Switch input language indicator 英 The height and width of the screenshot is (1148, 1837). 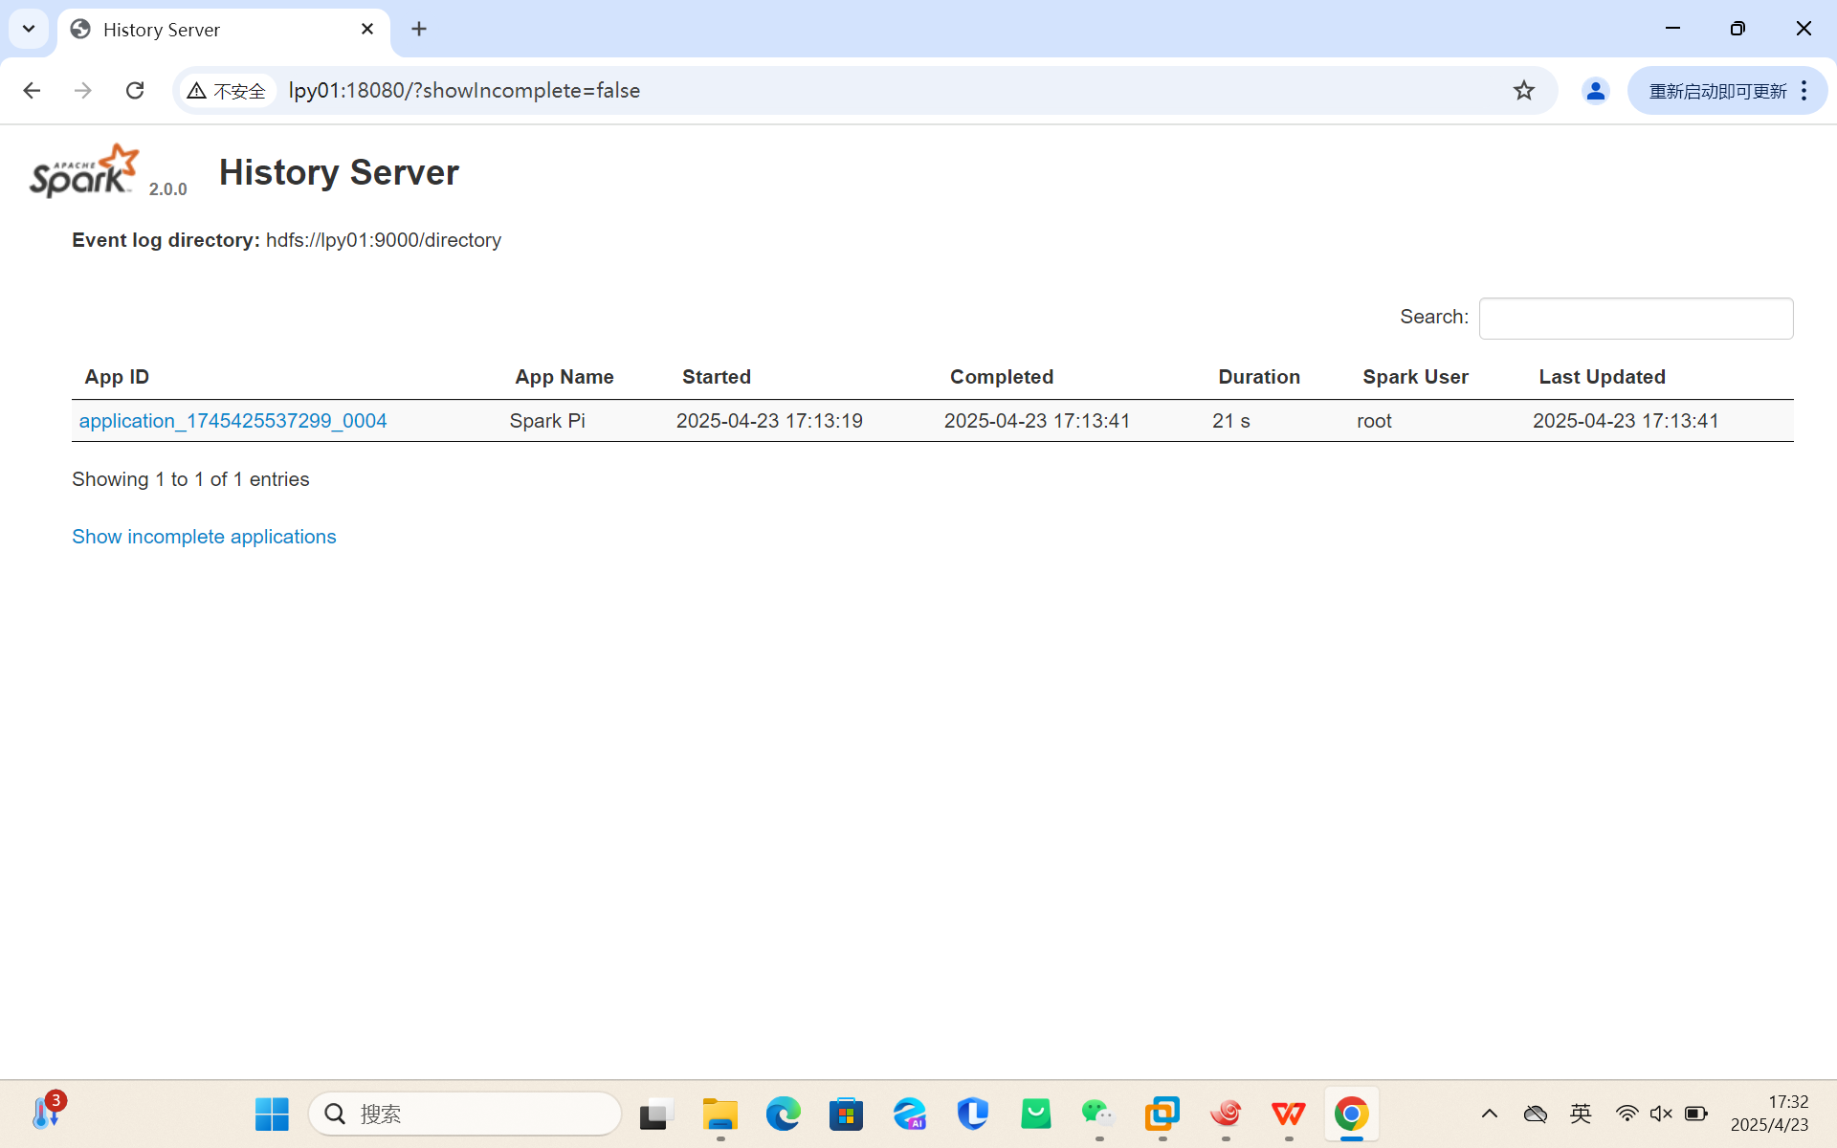click(x=1581, y=1114)
